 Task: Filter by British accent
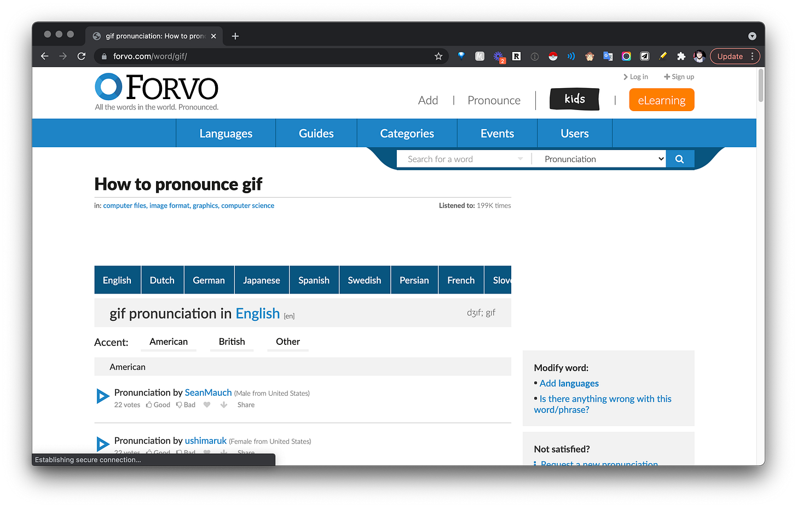232,342
